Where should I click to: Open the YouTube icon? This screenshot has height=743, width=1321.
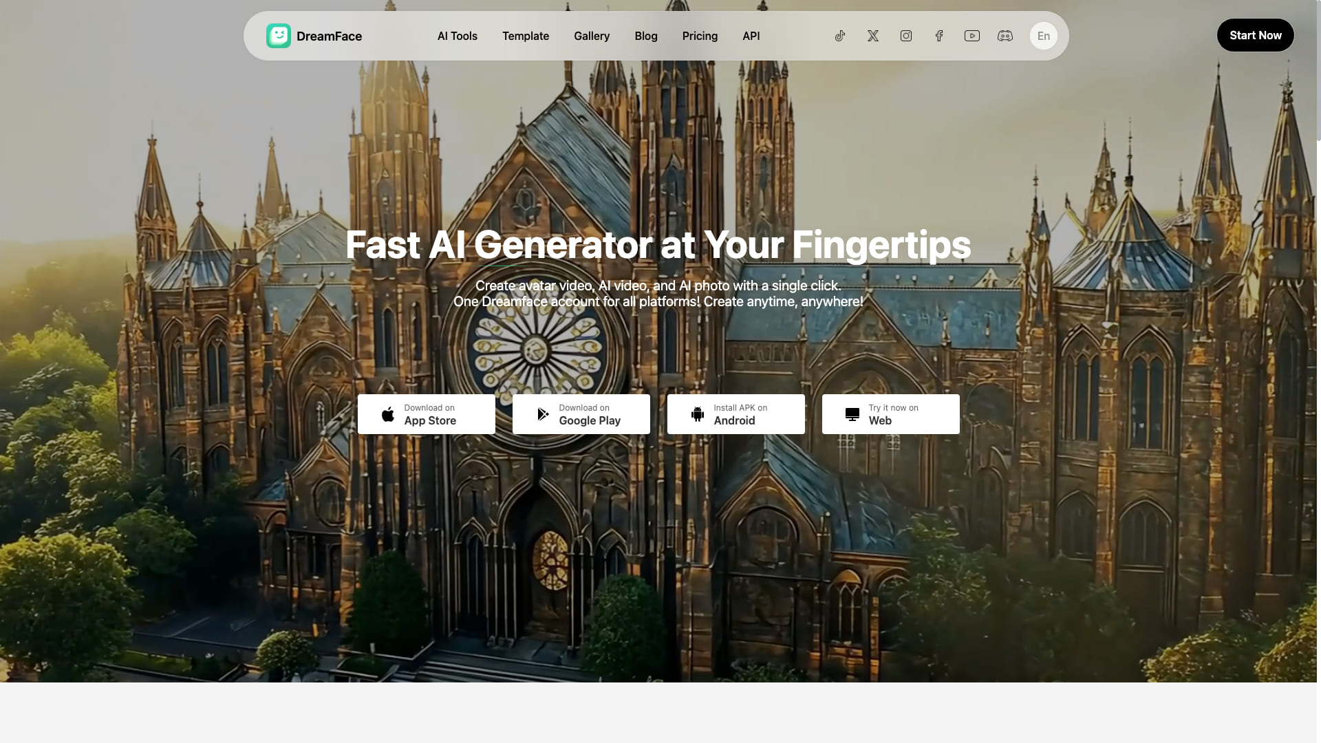coord(972,36)
